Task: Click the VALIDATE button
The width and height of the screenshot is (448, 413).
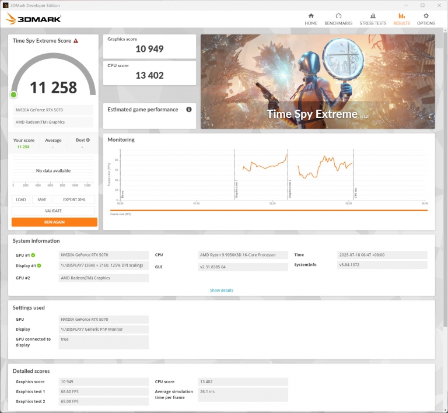Action: [x=53, y=211]
